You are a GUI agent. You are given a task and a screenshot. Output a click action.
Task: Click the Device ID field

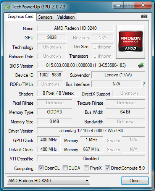click(50, 75)
